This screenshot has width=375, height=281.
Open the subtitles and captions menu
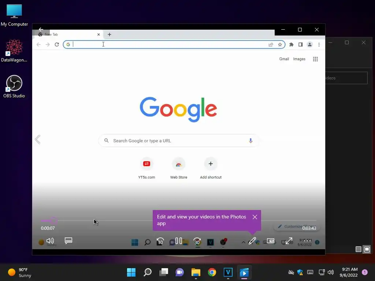(x=68, y=241)
